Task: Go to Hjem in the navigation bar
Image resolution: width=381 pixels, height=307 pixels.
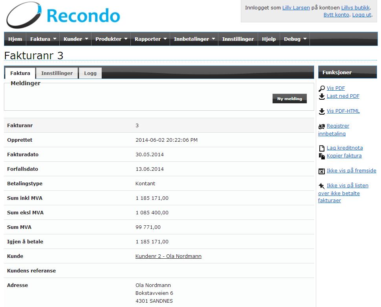Action: [15, 39]
